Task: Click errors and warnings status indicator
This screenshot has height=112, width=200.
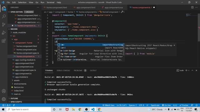Action: [7, 105]
